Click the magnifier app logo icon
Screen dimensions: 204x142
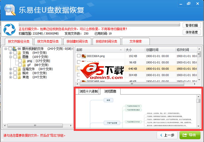10,10
